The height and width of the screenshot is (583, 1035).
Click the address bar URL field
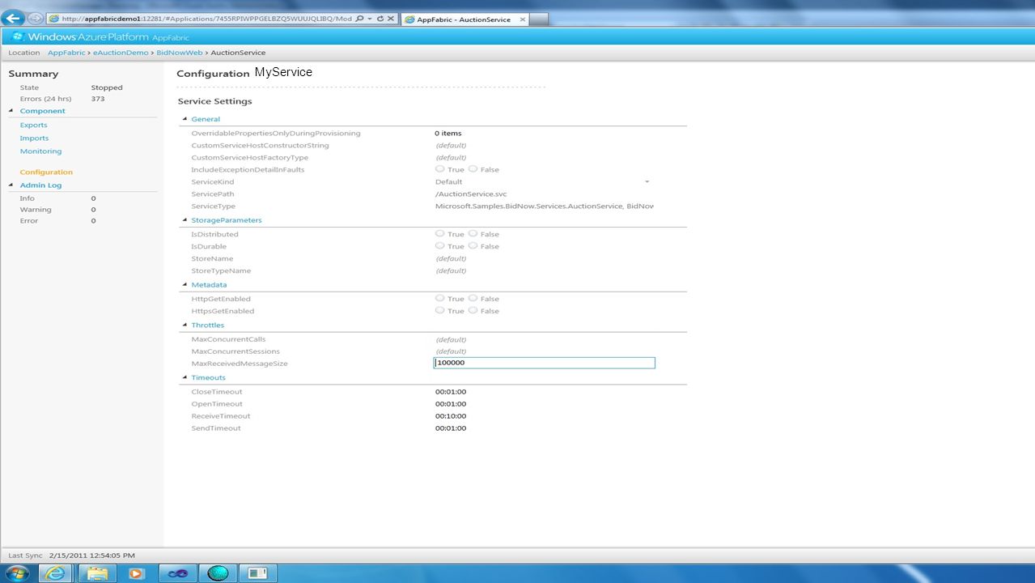[206, 18]
